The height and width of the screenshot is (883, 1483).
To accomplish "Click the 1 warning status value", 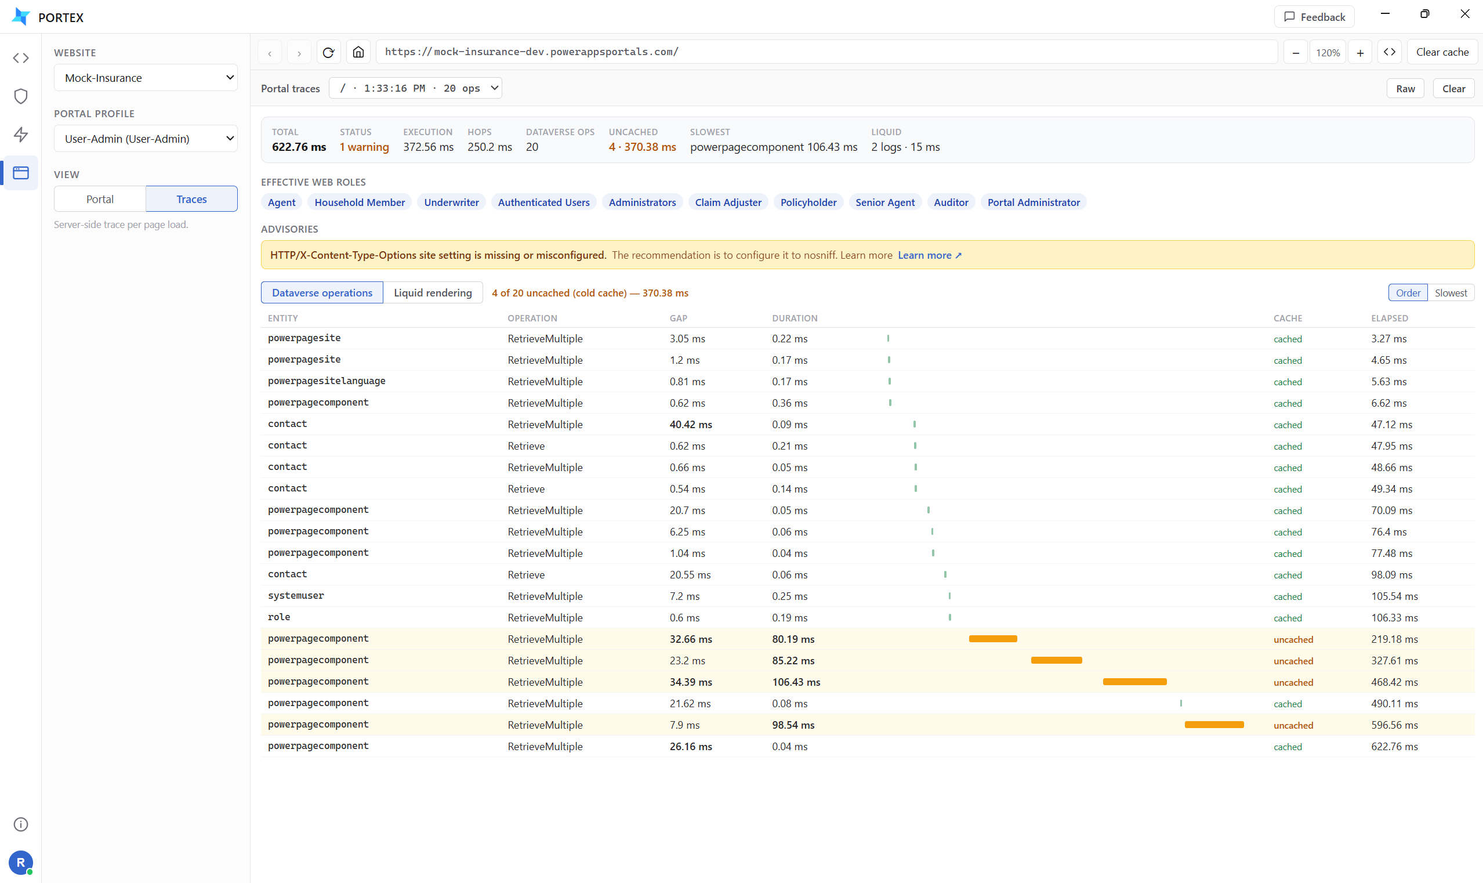I will point(364,147).
